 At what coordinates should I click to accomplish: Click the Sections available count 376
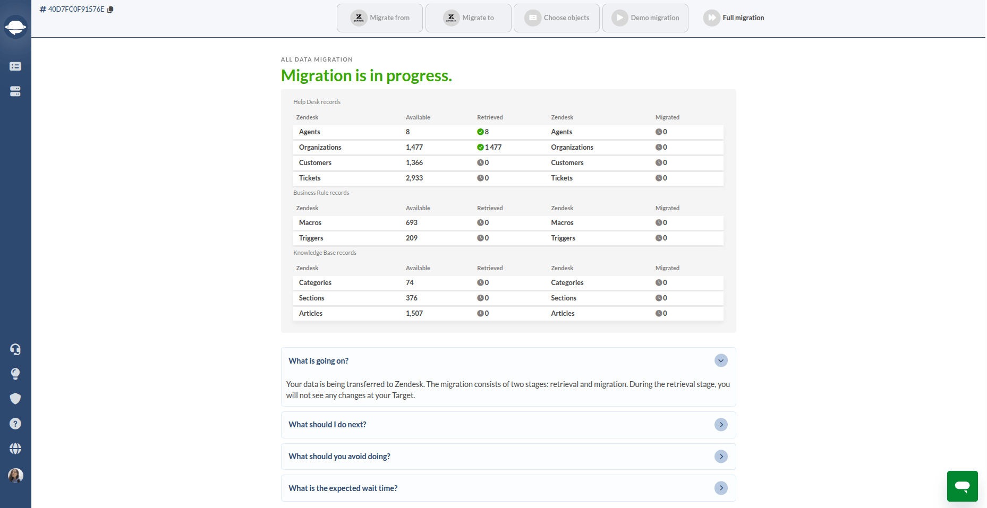(x=412, y=298)
